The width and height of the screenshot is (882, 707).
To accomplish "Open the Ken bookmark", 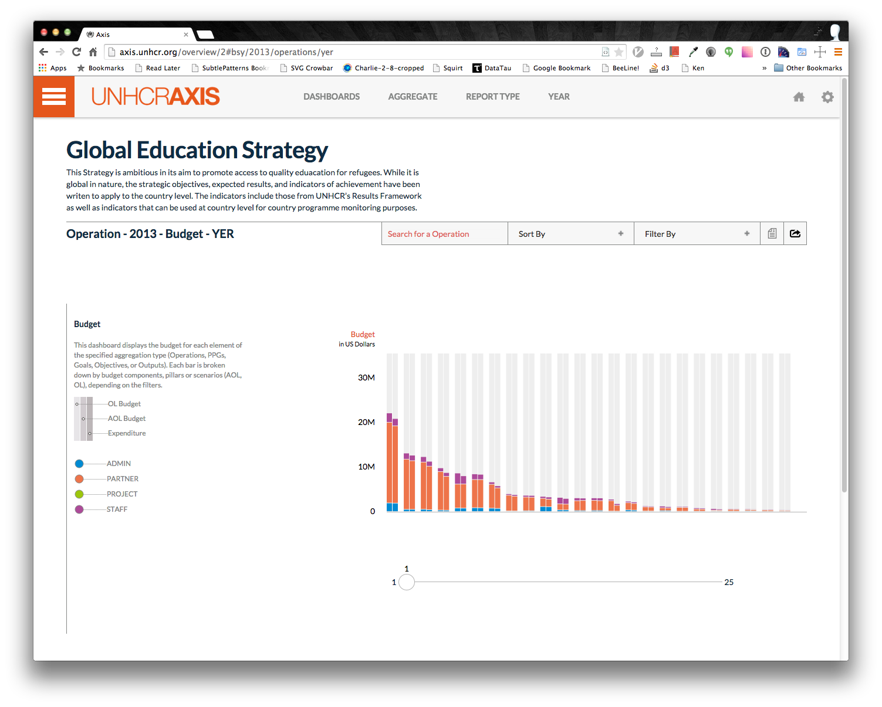I will [x=693, y=68].
